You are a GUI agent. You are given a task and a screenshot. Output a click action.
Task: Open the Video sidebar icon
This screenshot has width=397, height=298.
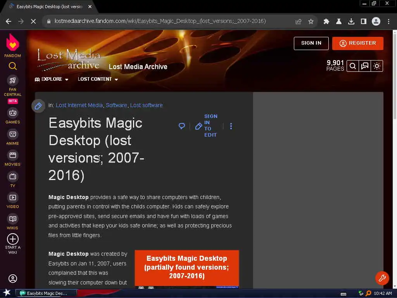(13, 198)
